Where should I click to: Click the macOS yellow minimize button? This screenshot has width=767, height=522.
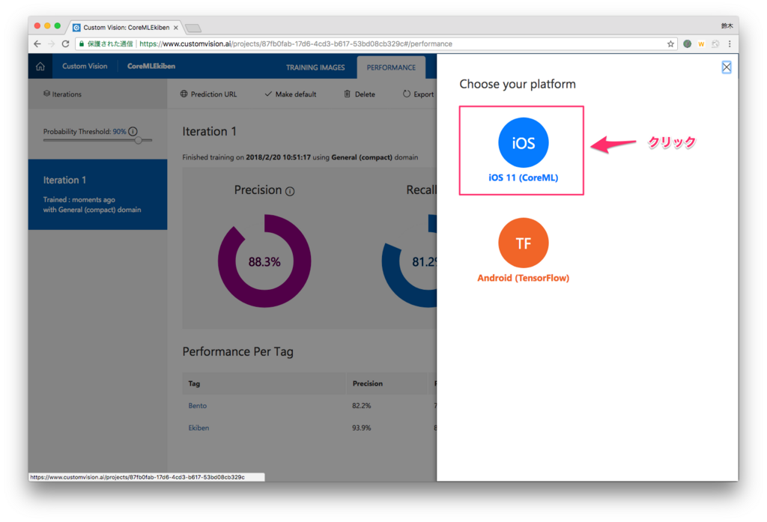coord(47,26)
